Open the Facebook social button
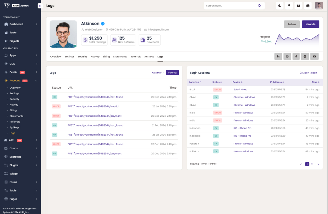 pos(296,56)
